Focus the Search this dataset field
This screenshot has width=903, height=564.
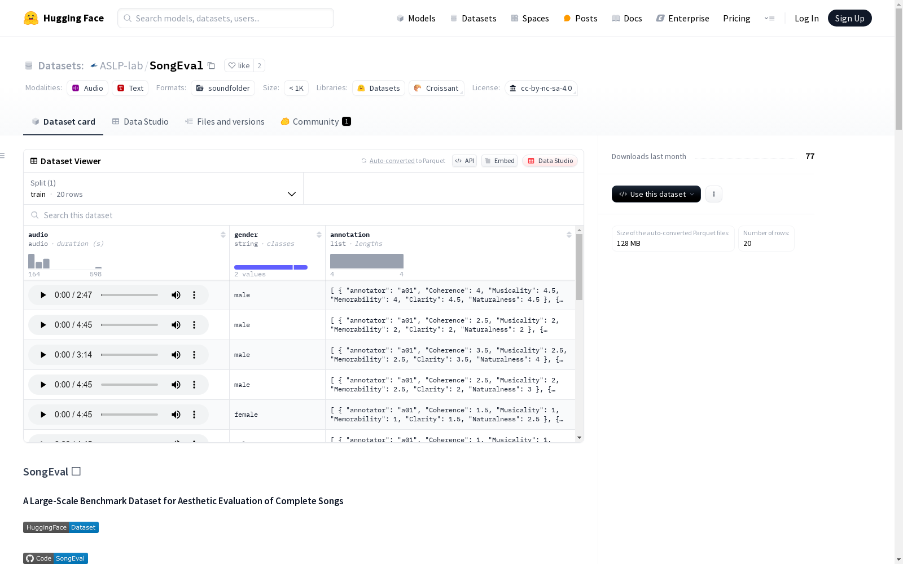click(304, 215)
